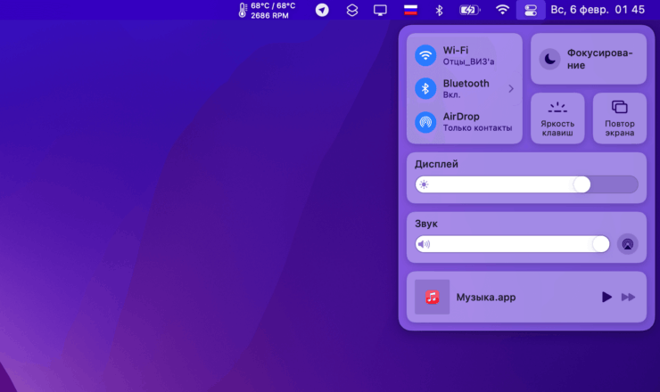Enable Focus mode with the moon icon
Screen dimensions: 660x392
coord(550,59)
